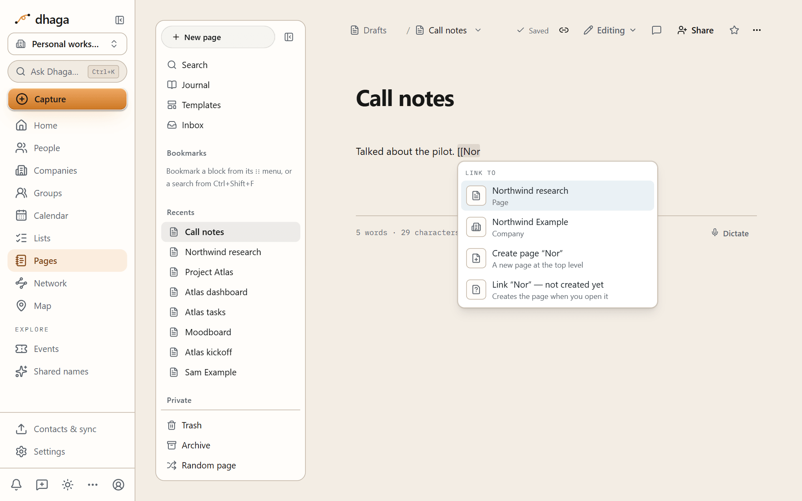Open Network in main sidebar
The width and height of the screenshot is (802, 501).
point(67,283)
